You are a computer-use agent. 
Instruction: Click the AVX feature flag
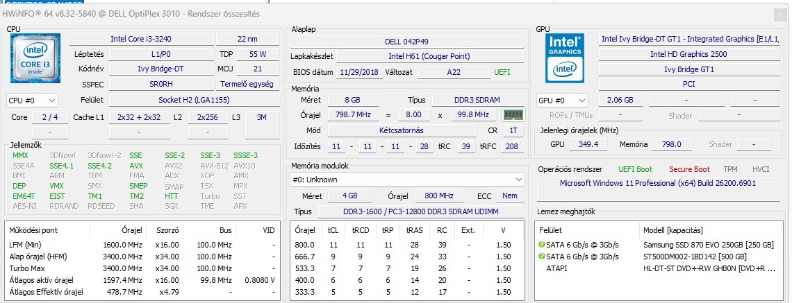point(136,165)
